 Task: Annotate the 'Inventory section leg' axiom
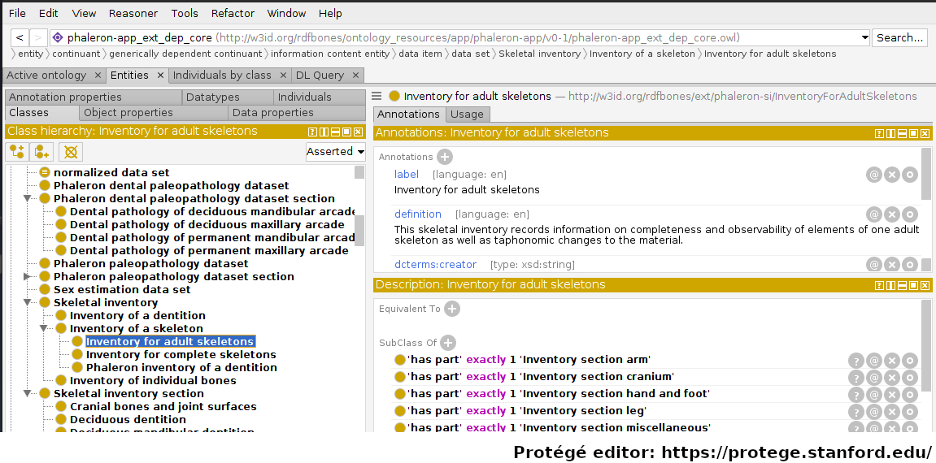point(874,411)
